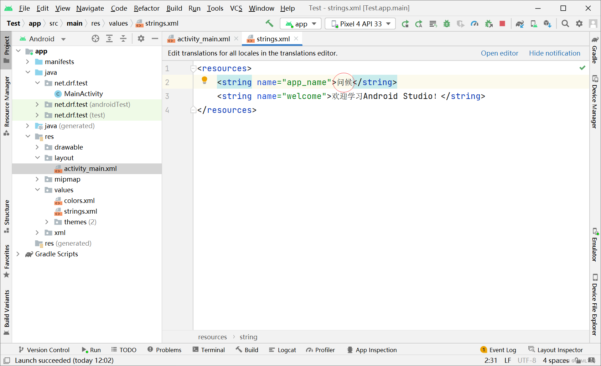The height and width of the screenshot is (366, 601).
Task: Open the Pixel 4 API 33 device dropdown
Action: tap(360, 23)
